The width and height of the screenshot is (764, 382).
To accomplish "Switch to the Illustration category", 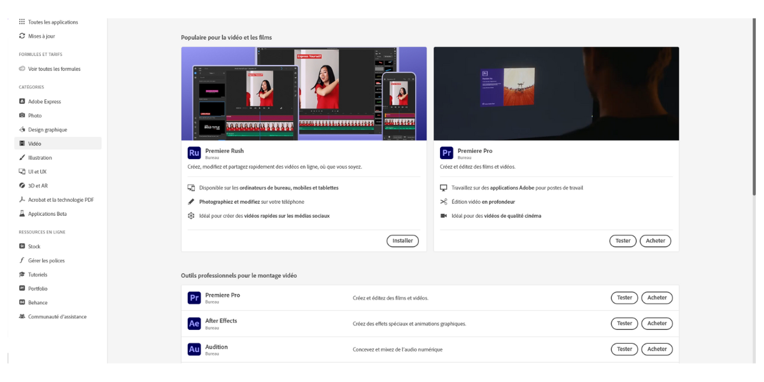I will 40,157.
